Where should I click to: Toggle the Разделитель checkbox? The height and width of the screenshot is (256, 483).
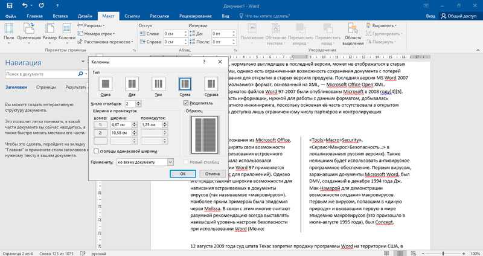point(186,103)
